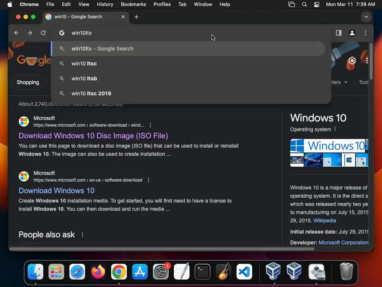Close the win10 - Google Search tab
Screen dimensions: 382x287
click(x=123, y=17)
